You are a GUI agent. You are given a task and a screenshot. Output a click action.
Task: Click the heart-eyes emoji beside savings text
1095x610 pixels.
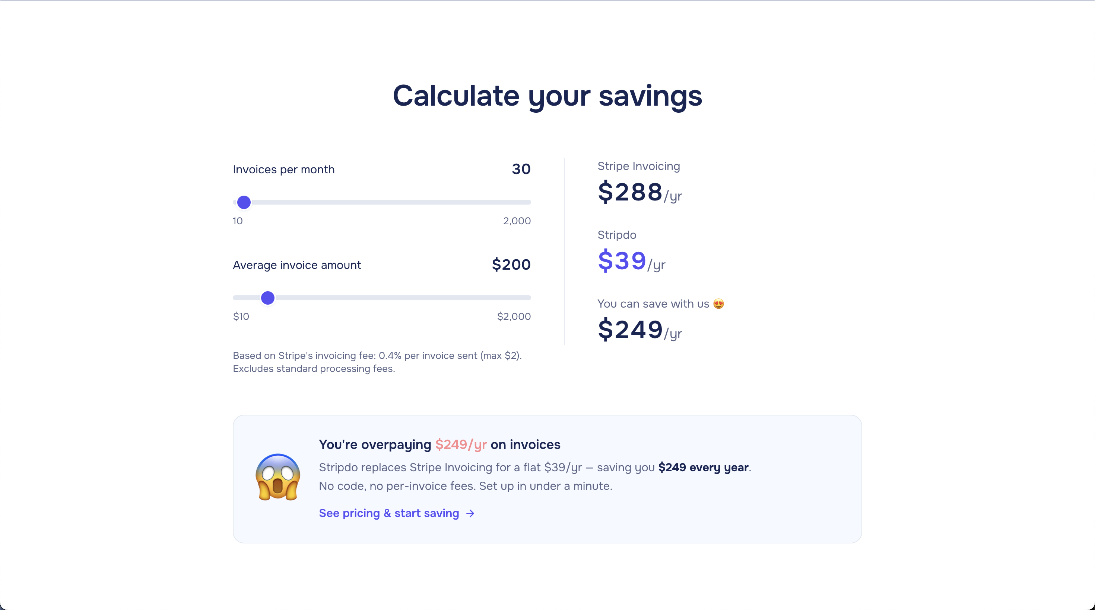click(x=718, y=304)
